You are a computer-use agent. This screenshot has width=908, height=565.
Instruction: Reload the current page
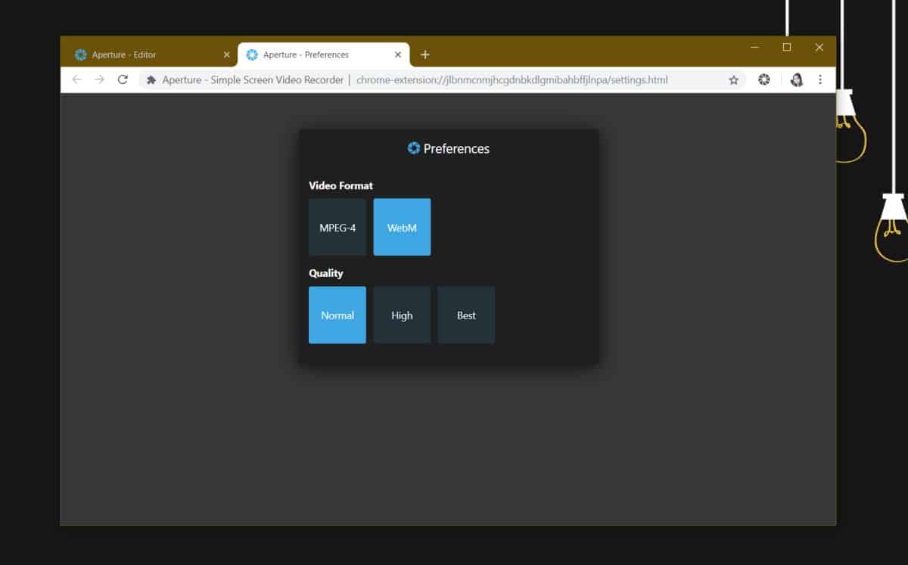click(x=123, y=79)
